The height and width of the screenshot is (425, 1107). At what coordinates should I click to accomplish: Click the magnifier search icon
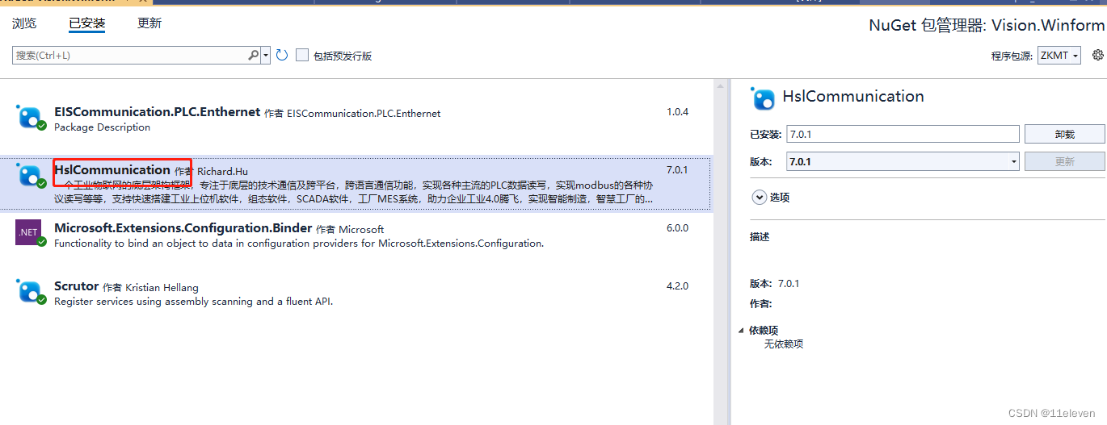[254, 55]
